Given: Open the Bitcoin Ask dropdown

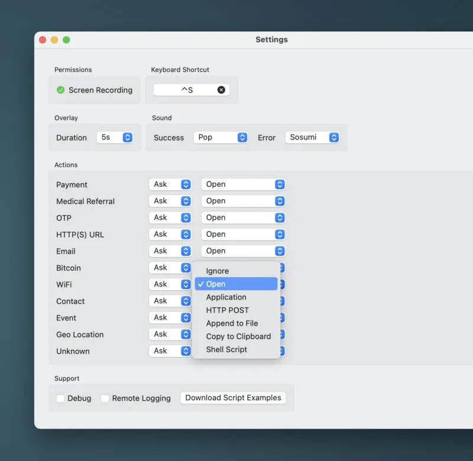Looking at the screenshot, I should coord(170,268).
